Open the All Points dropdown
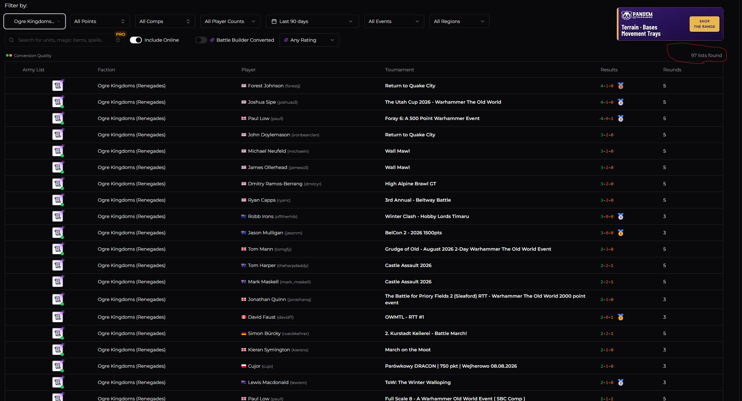 (100, 21)
